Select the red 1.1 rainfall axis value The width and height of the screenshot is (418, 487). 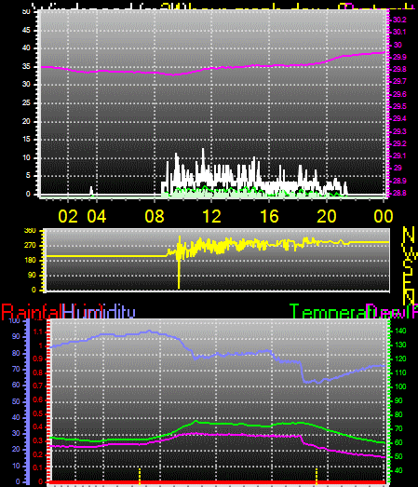click(x=37, y=332)
